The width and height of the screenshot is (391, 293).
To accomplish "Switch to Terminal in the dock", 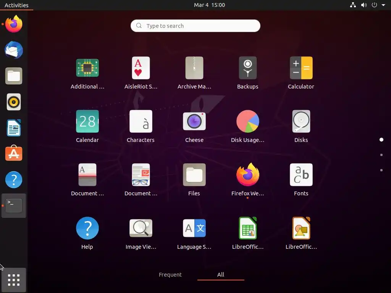I will [x=14, y=206].
